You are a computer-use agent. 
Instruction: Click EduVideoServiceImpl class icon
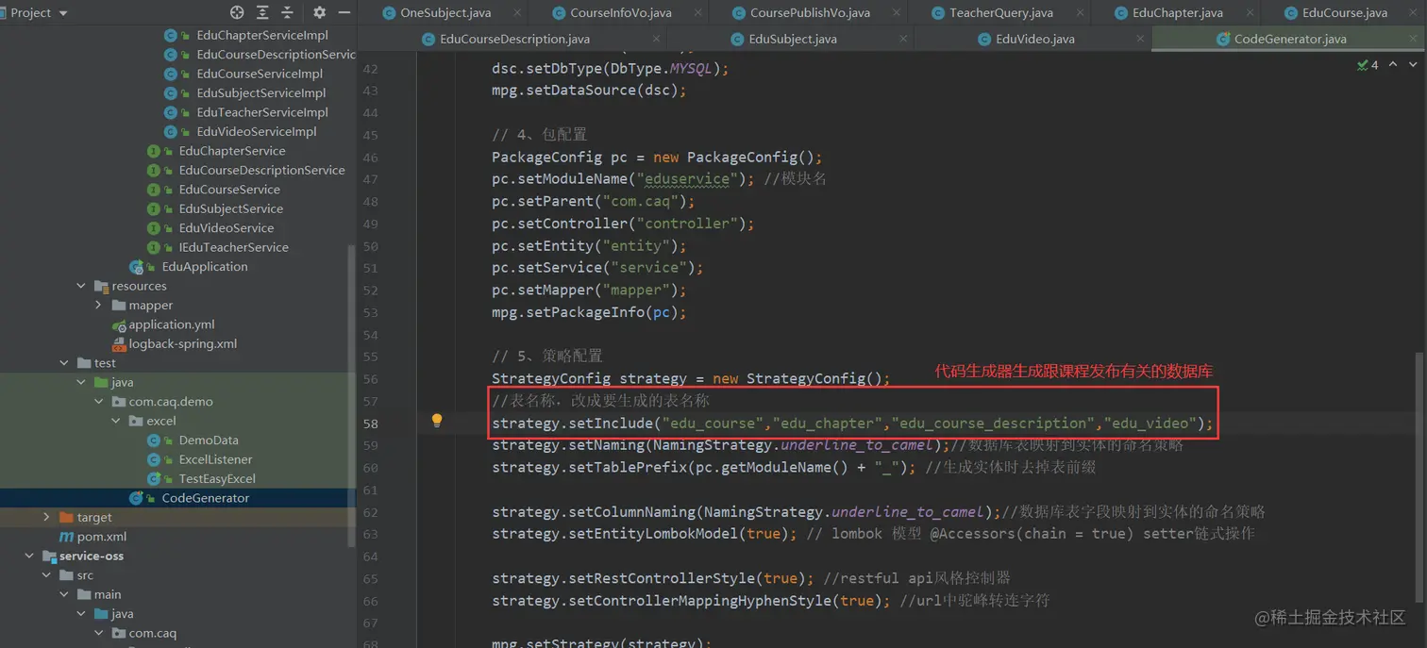pos(173,132)
